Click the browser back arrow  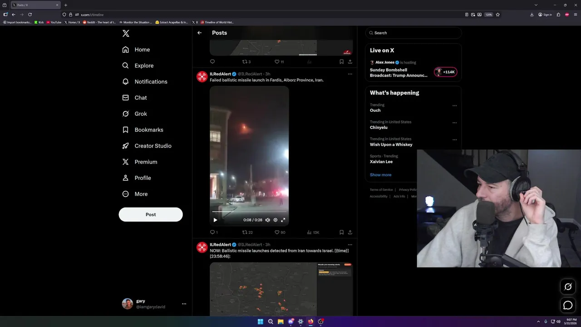(x=14, y=15)
